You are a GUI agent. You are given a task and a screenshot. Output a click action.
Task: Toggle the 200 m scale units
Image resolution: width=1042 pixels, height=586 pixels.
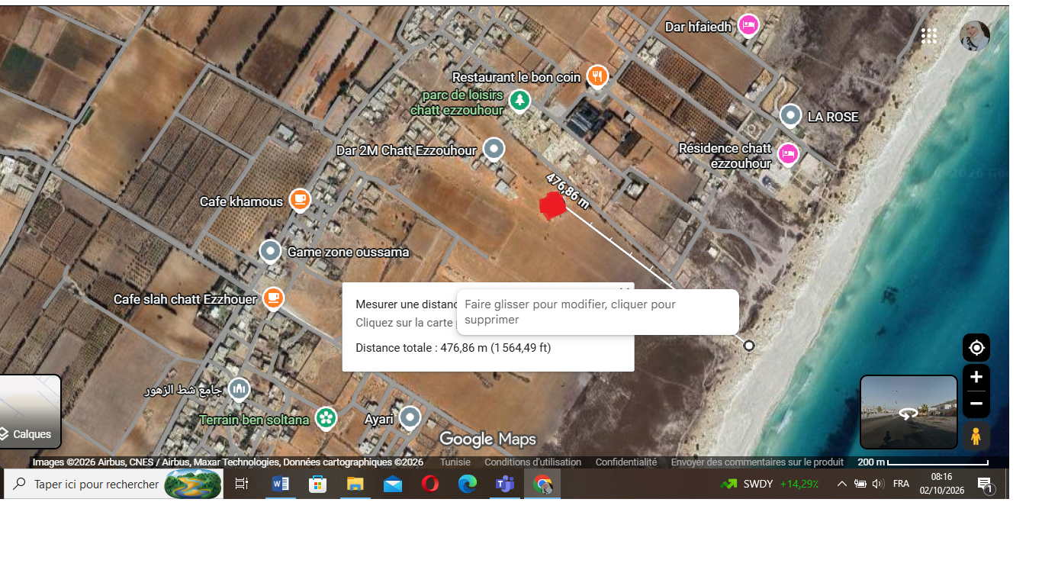tap(923, 462)
